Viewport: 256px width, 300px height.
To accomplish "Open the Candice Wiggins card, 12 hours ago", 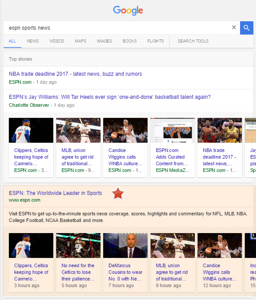I will [x=220, y=263].
